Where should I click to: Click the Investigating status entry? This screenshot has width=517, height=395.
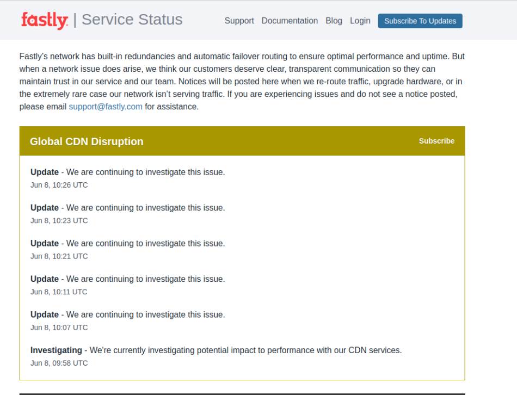click(216, 350)
